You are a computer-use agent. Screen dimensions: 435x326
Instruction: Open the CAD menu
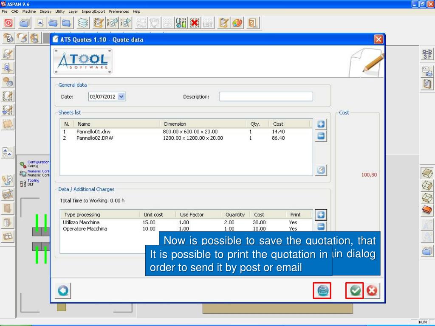pyautogui.click(x=15, y=11)
